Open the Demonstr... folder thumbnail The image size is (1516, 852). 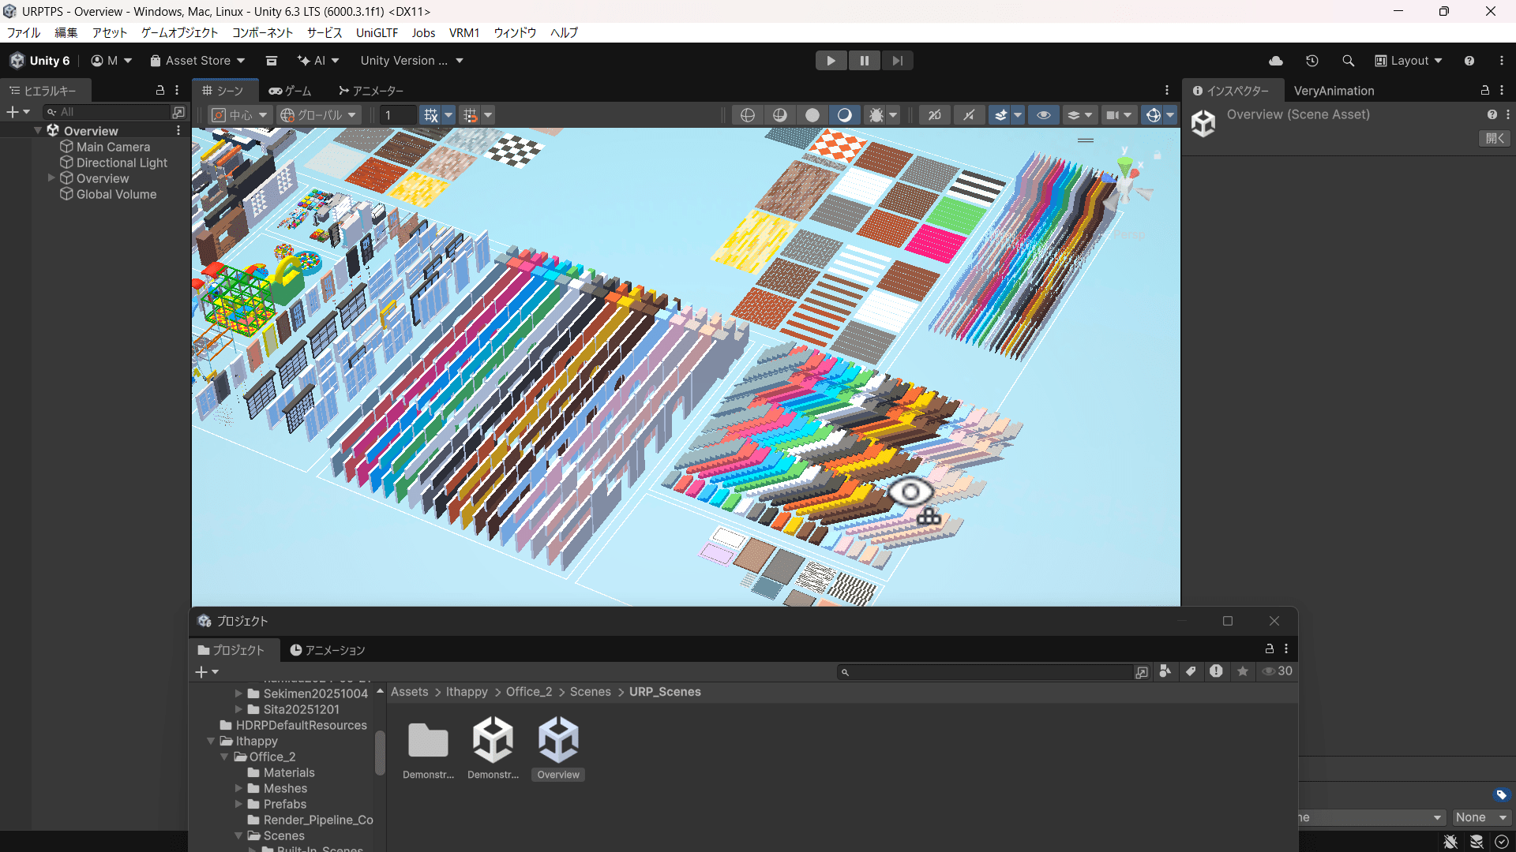428,747
